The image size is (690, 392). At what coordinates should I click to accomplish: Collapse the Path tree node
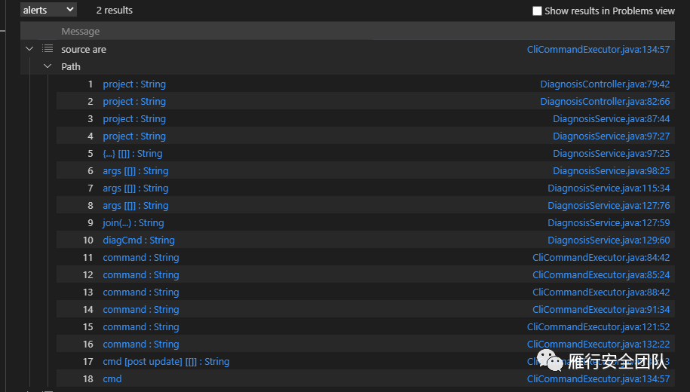tap(48, 66)
